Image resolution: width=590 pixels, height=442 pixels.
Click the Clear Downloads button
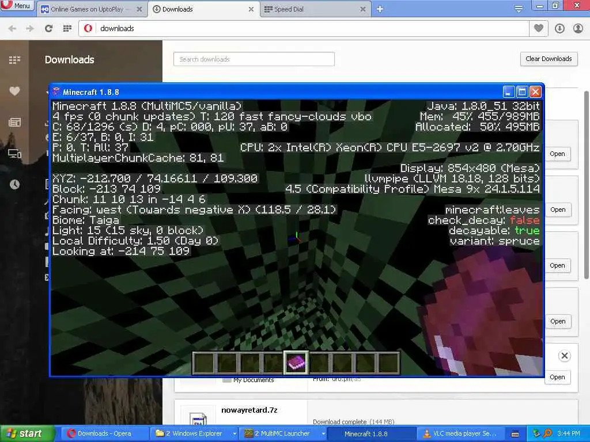point(549,59)
